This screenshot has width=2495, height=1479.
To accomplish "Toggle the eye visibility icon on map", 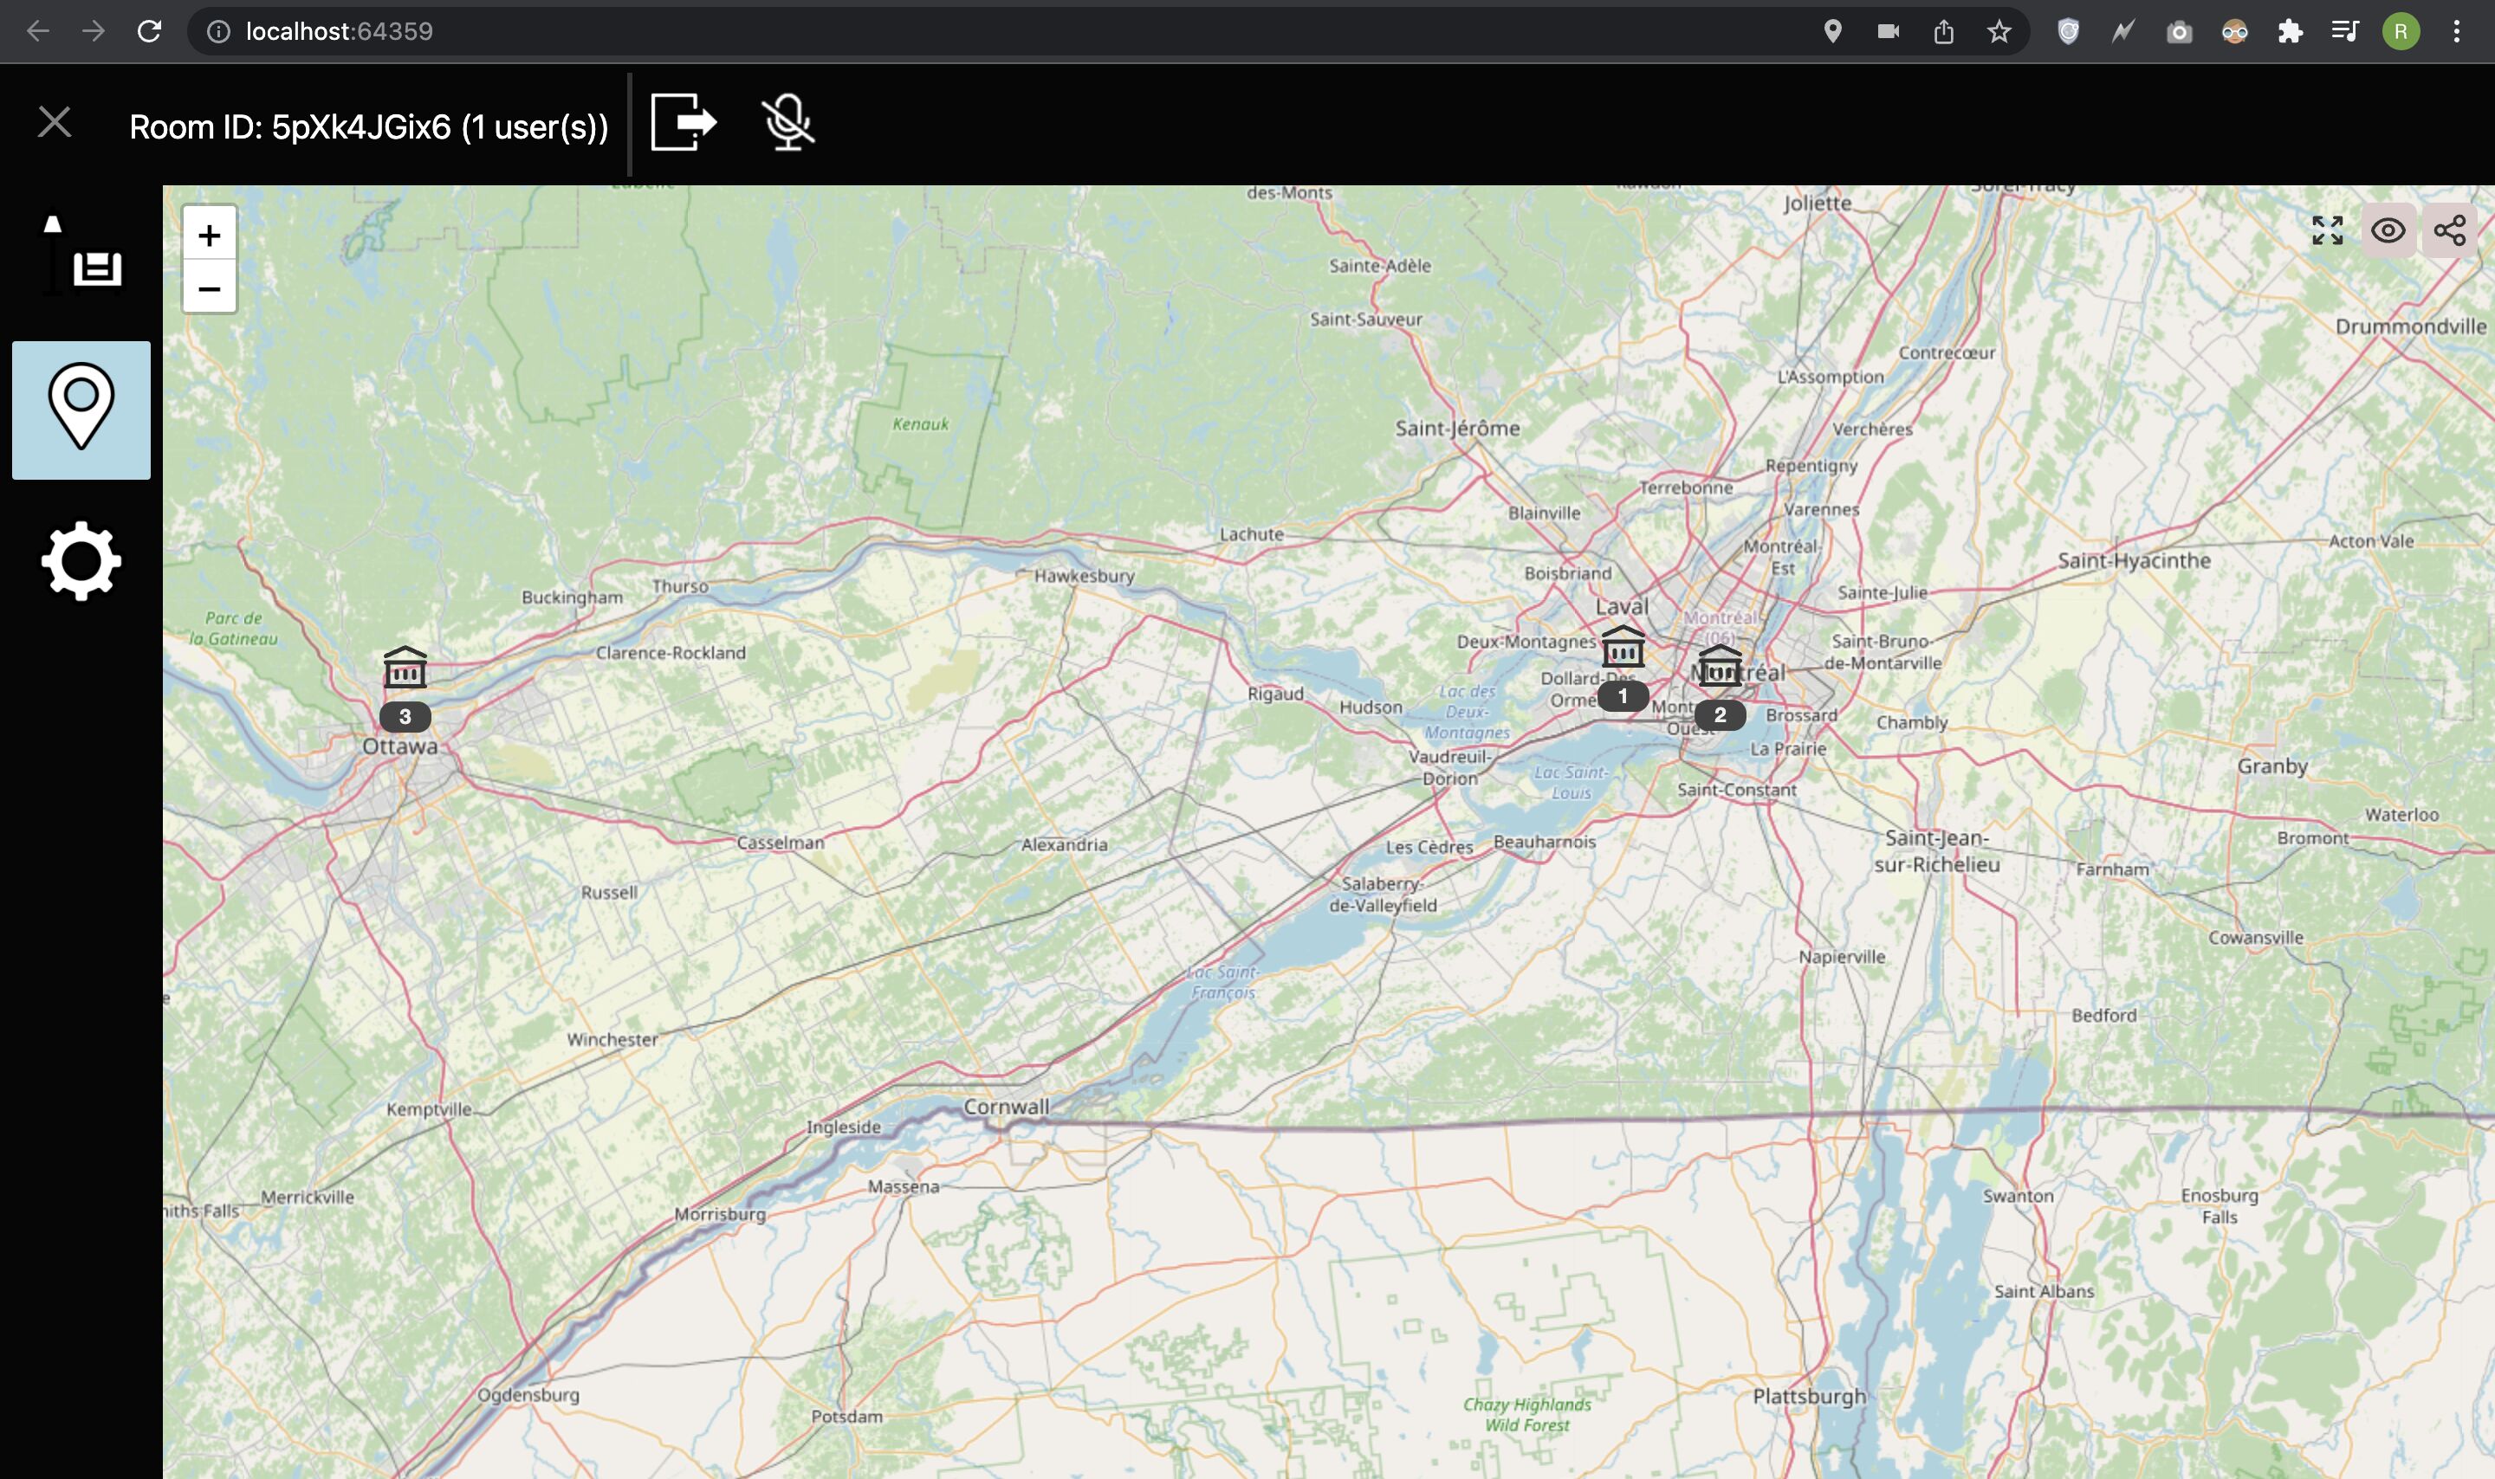I will [x=2388, y=231].
